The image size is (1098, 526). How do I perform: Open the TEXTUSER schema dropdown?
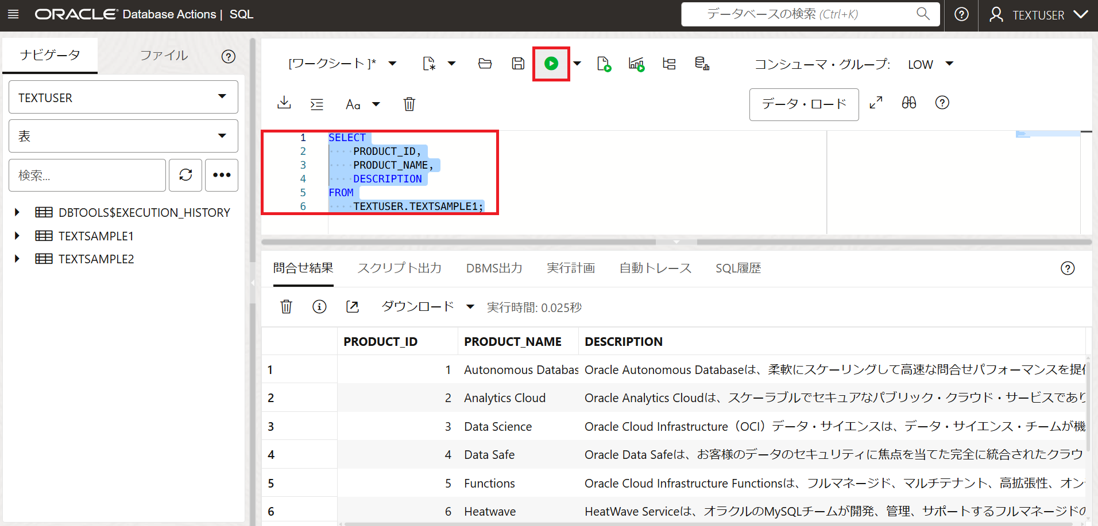[x=123, y=97]
